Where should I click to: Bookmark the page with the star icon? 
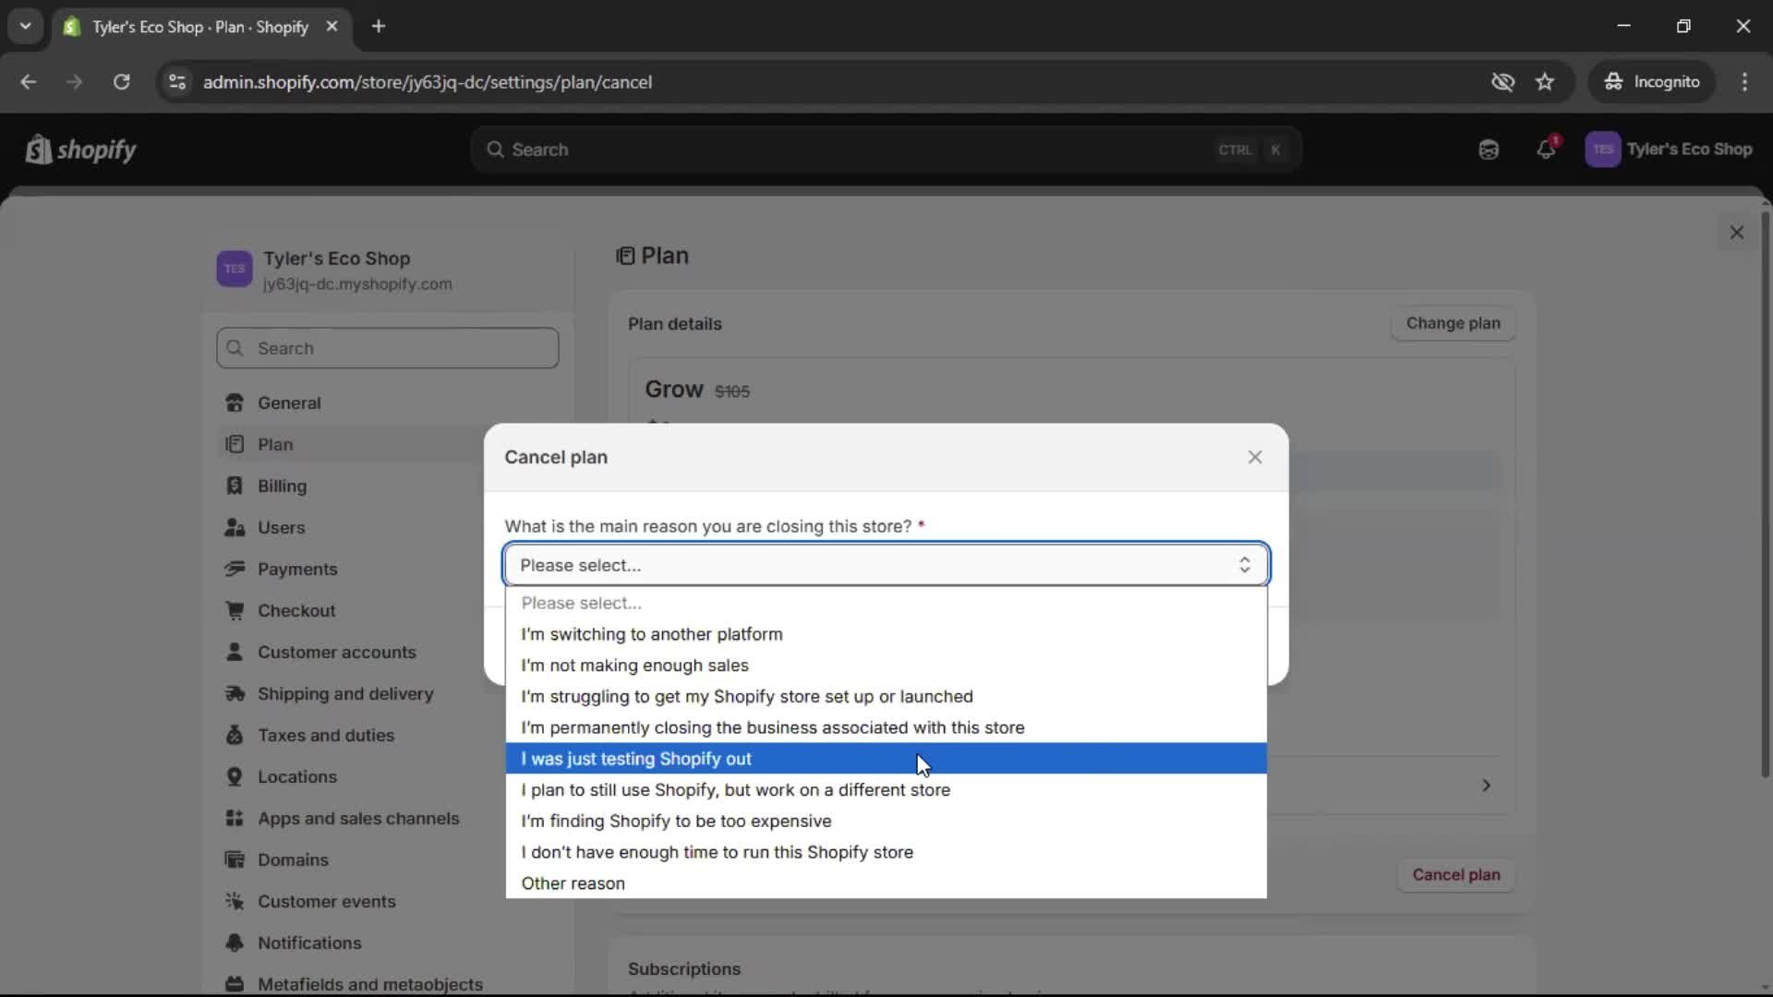(1545, 82)
